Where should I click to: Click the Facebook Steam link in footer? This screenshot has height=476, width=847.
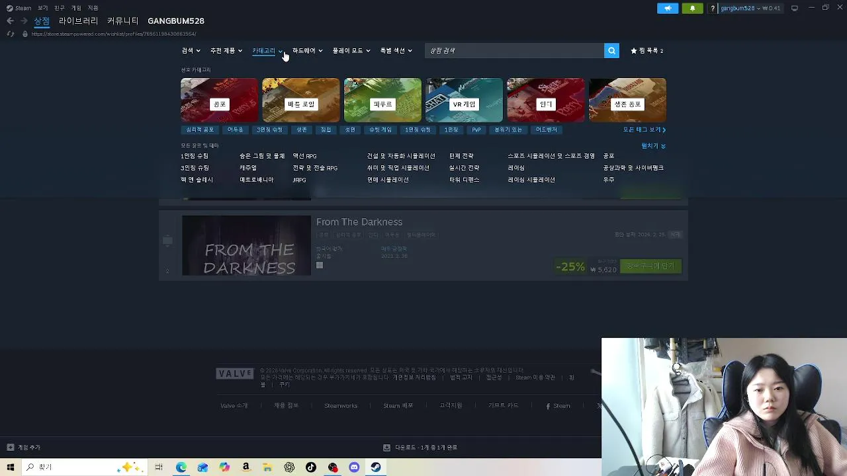click(x=558, y=406)
